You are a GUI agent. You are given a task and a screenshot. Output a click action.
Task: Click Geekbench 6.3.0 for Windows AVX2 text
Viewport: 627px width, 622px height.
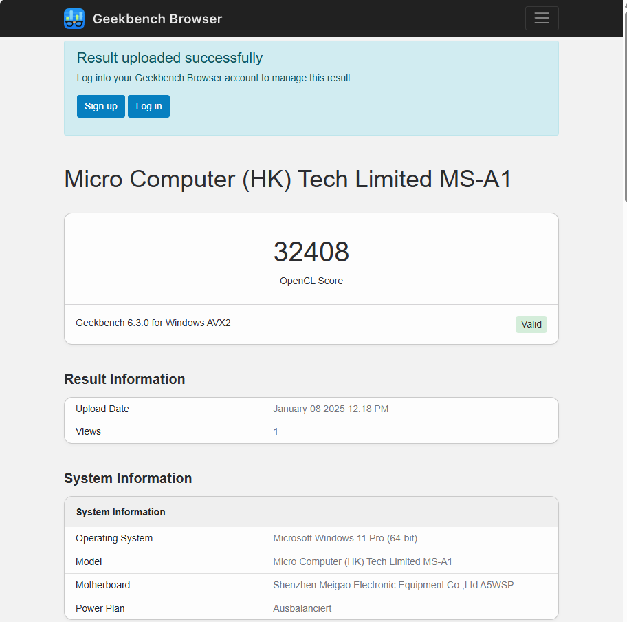coord(153,323)
